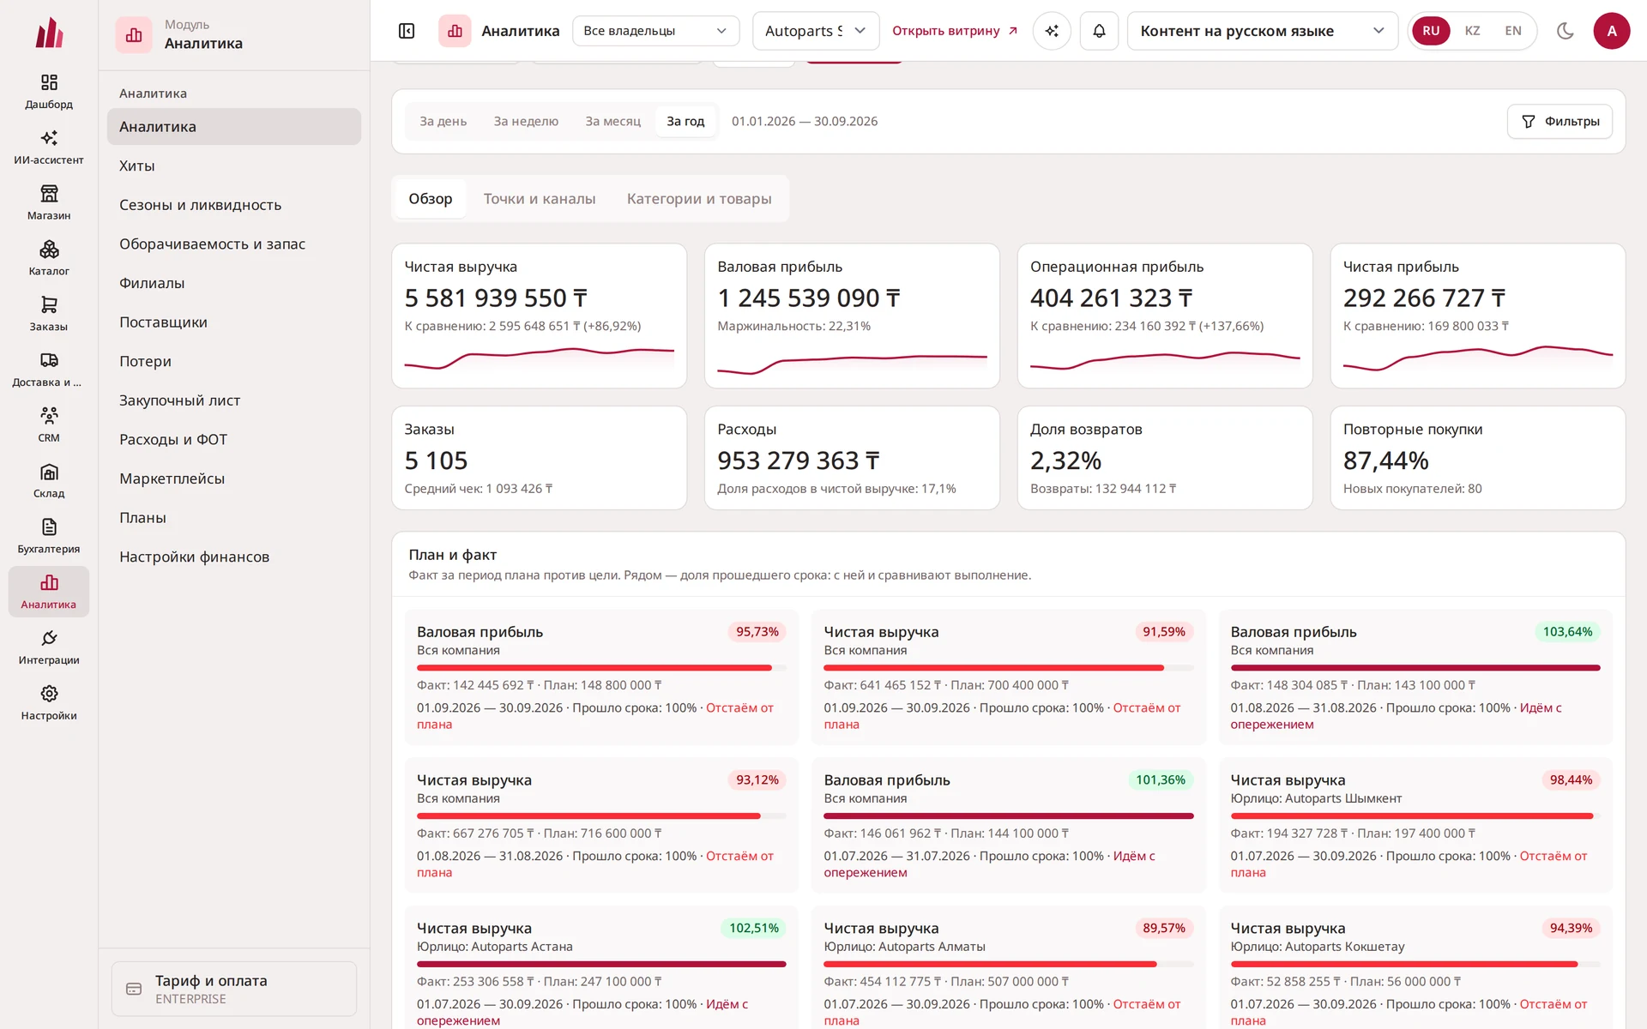This screenshot has height=1029, width=1647.
Task: Open Поставщики menu item
Action: [x=234, y=322]
